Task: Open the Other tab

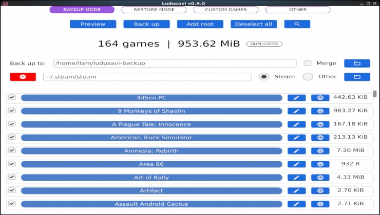Action: coord(298,10)
